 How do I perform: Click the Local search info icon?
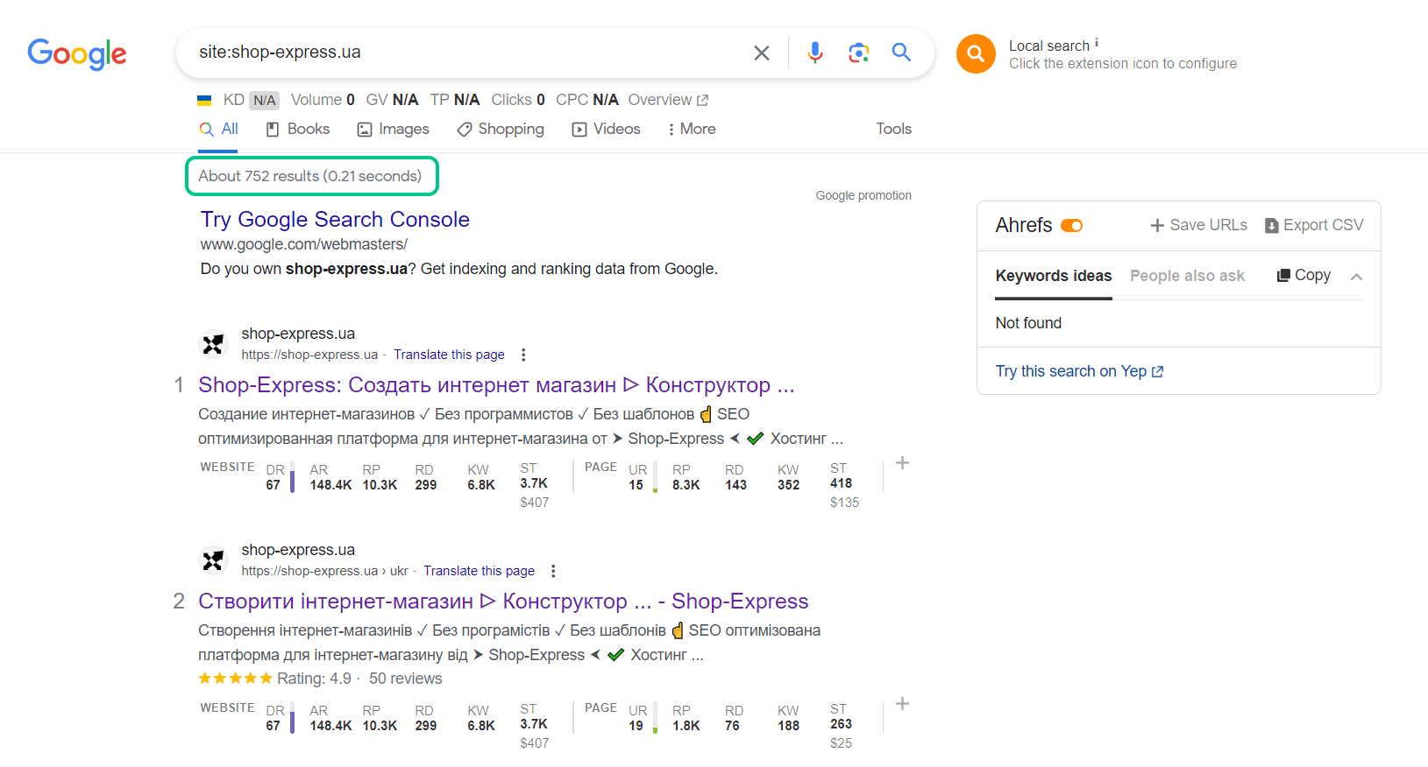click(x=1097, y=42)
